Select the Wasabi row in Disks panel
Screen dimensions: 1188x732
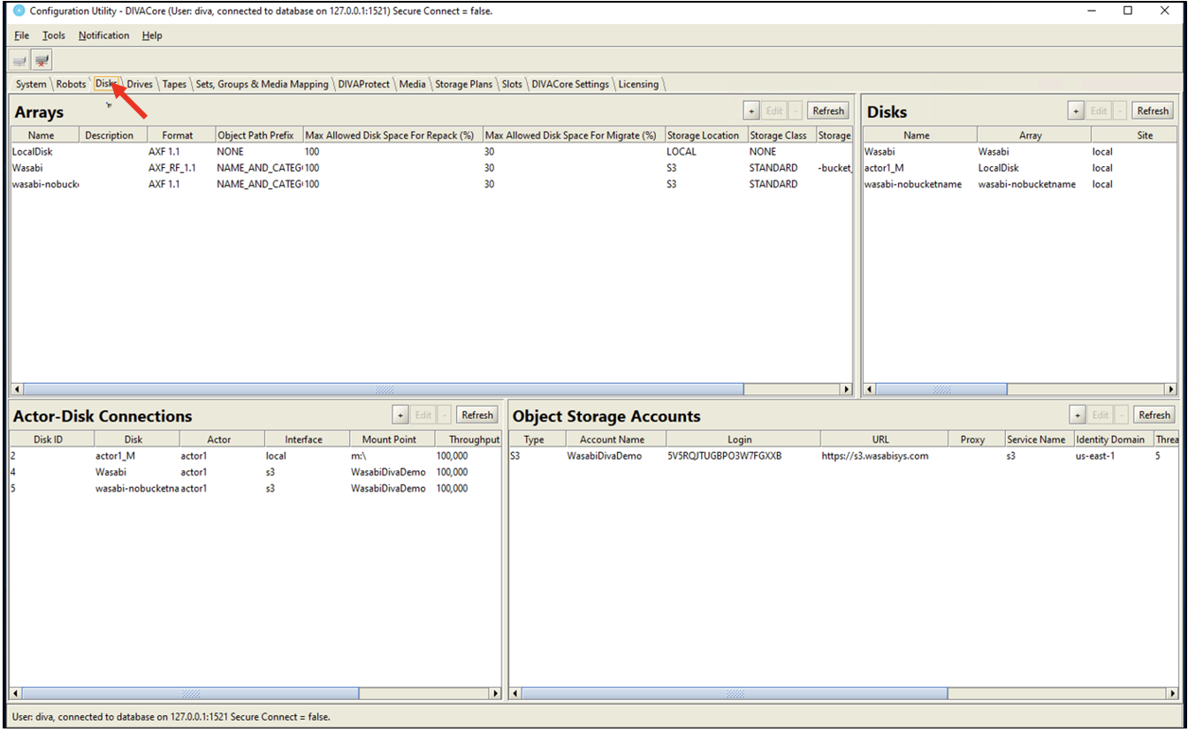(1020, 152)
